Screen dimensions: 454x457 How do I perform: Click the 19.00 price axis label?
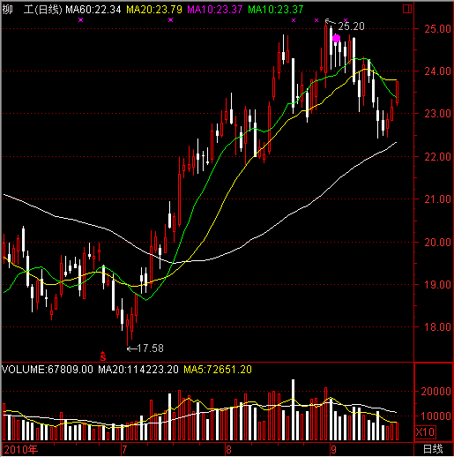437,285
